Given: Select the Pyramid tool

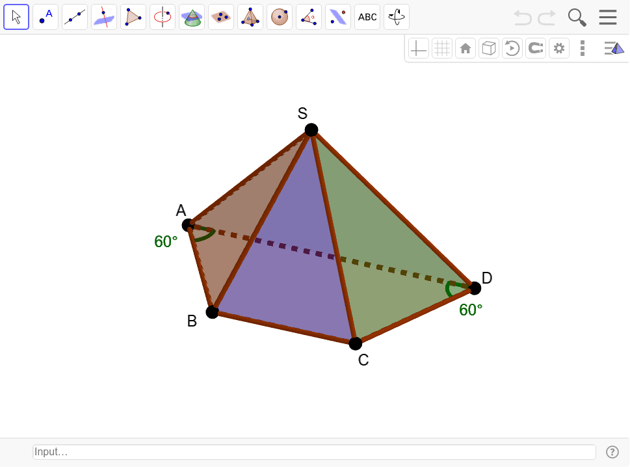Looking at the screenshot, I should (x=250, y=17).
